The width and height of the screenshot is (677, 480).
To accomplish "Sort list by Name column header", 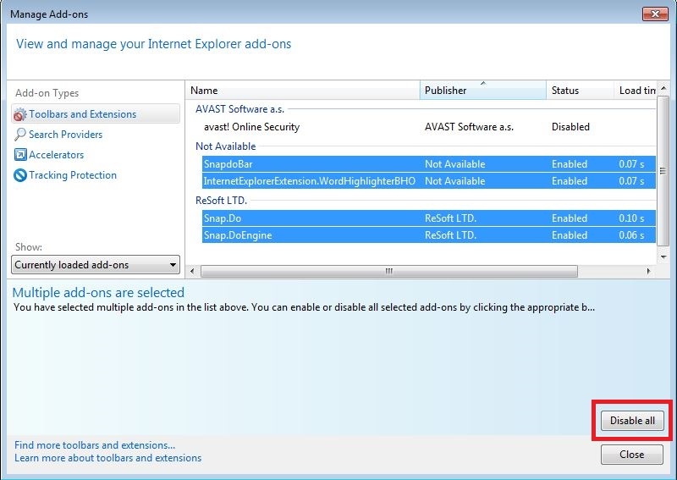I will 302,91.
